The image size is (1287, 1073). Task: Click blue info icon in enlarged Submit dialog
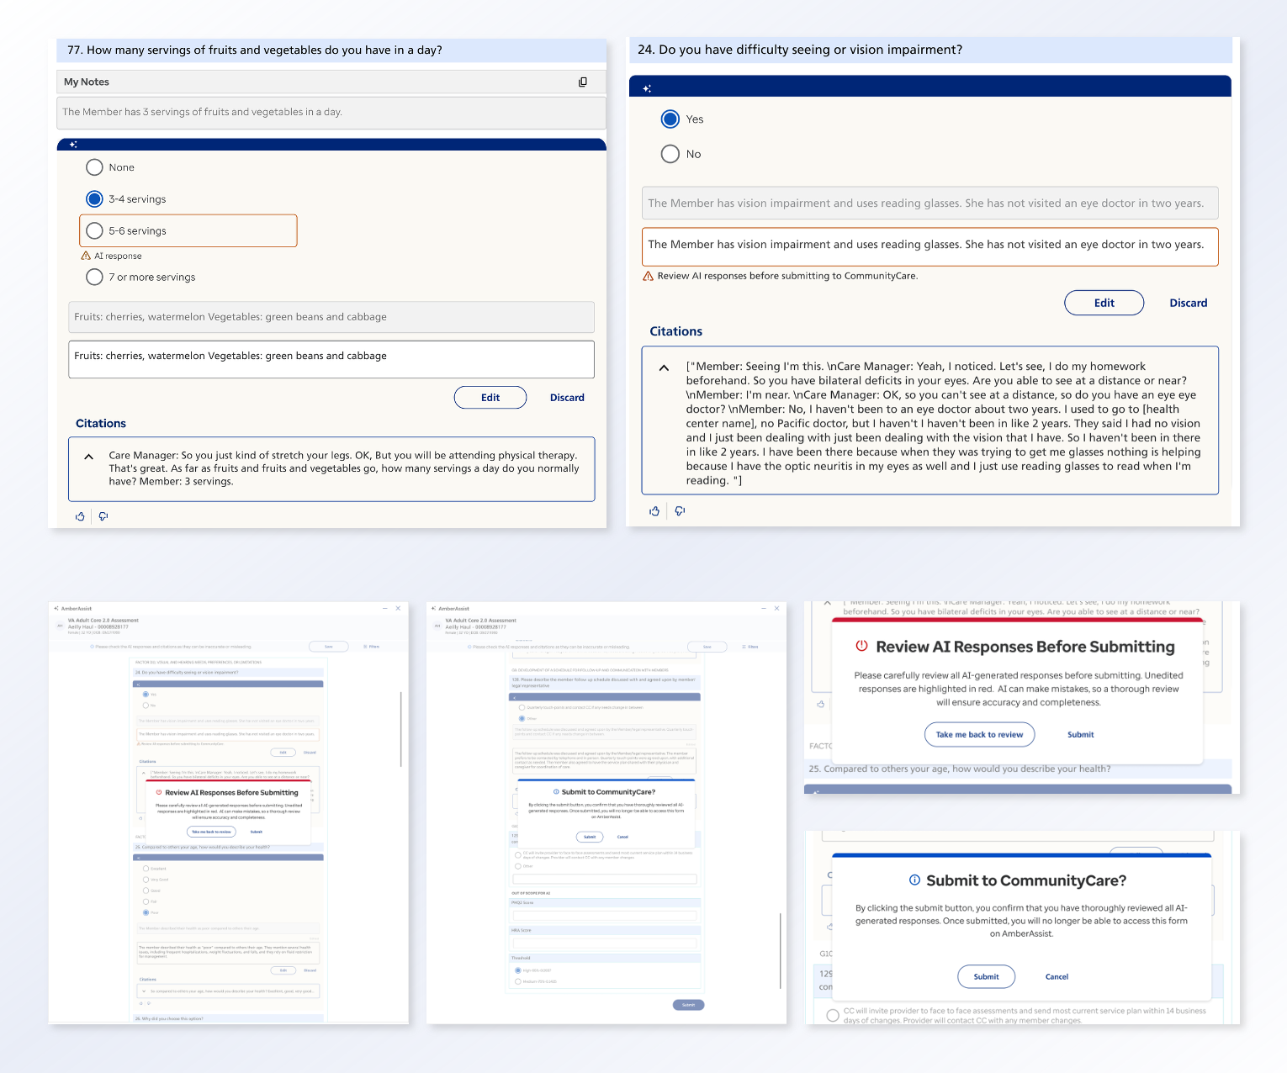914,880
